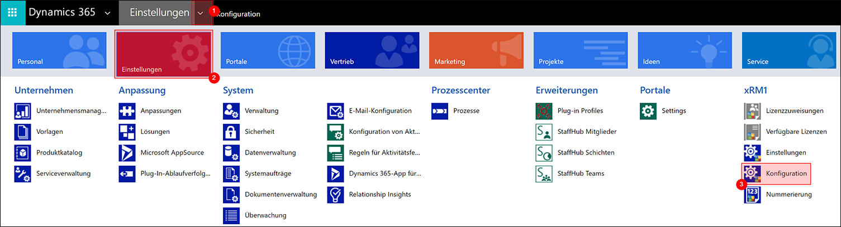Expand the chevron next to Einstellungen

200,13
